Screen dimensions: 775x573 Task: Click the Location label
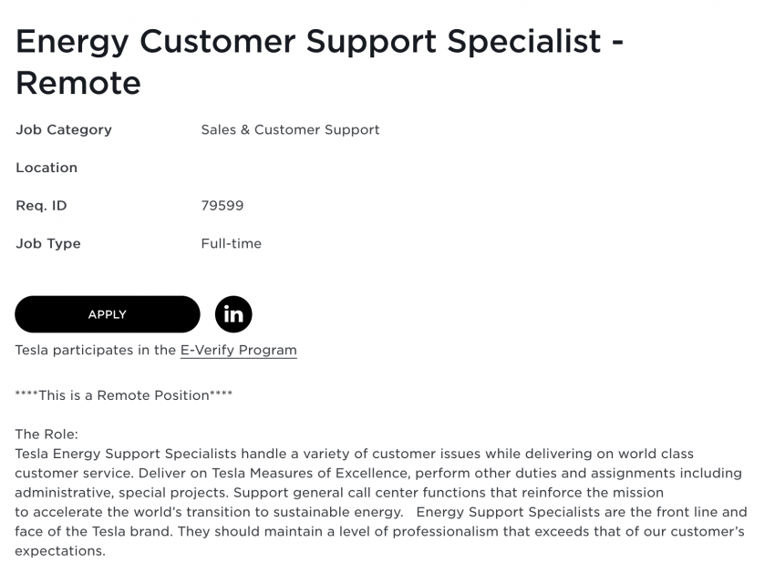point(46,168)
